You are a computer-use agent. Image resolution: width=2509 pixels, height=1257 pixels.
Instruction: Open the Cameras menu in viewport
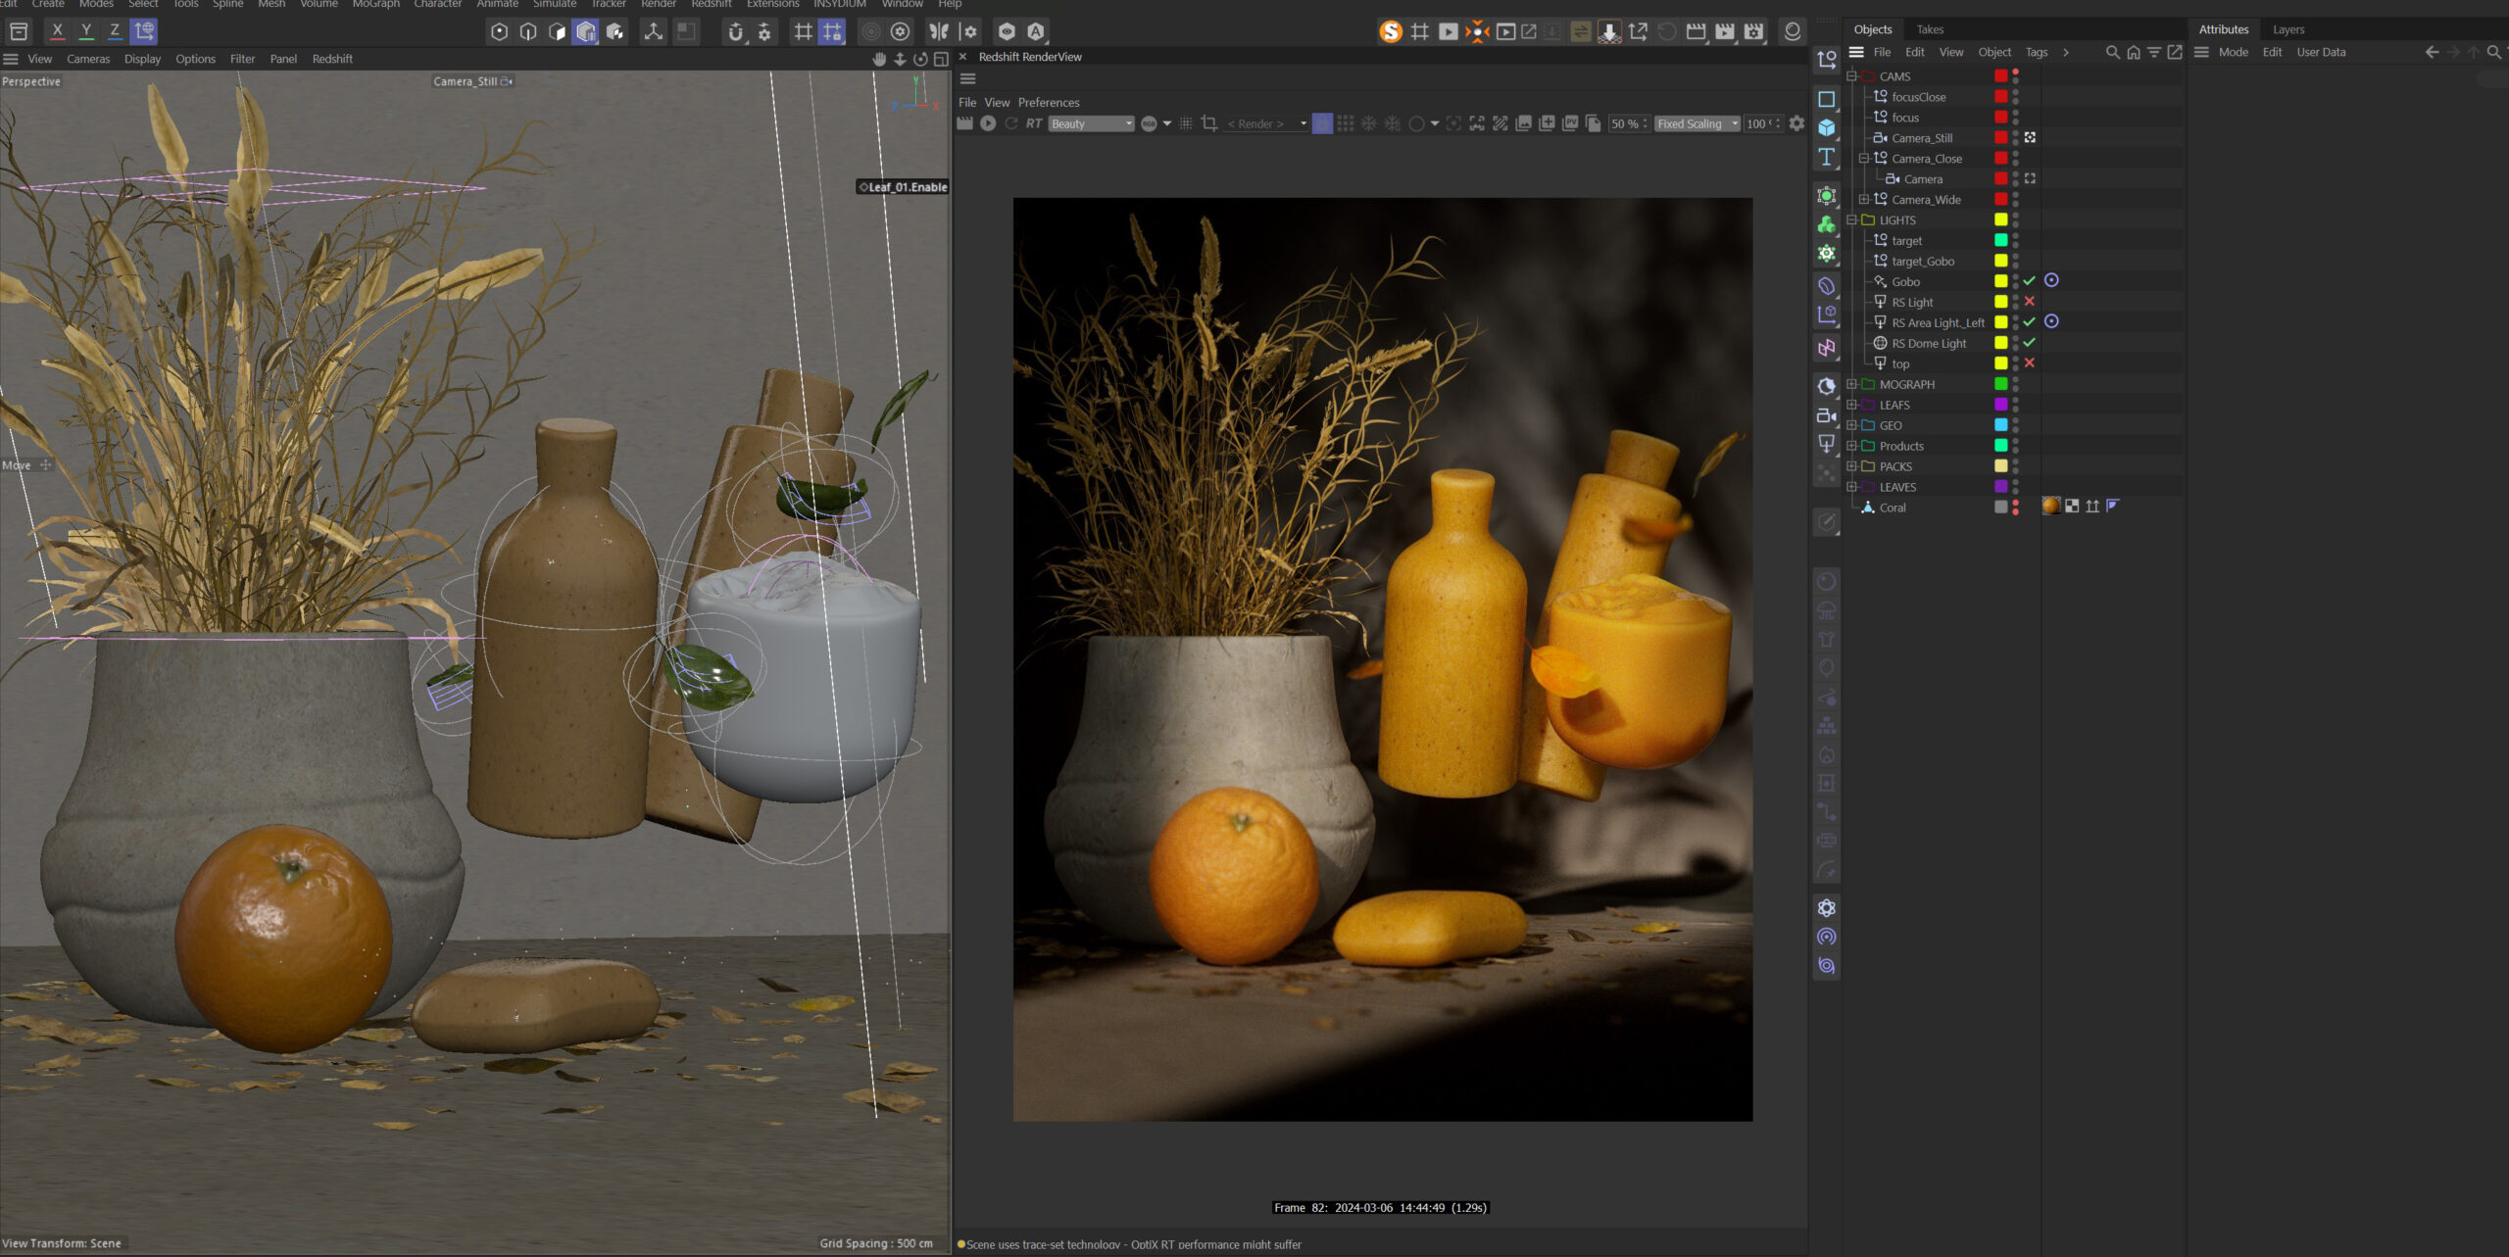[88, 59]
